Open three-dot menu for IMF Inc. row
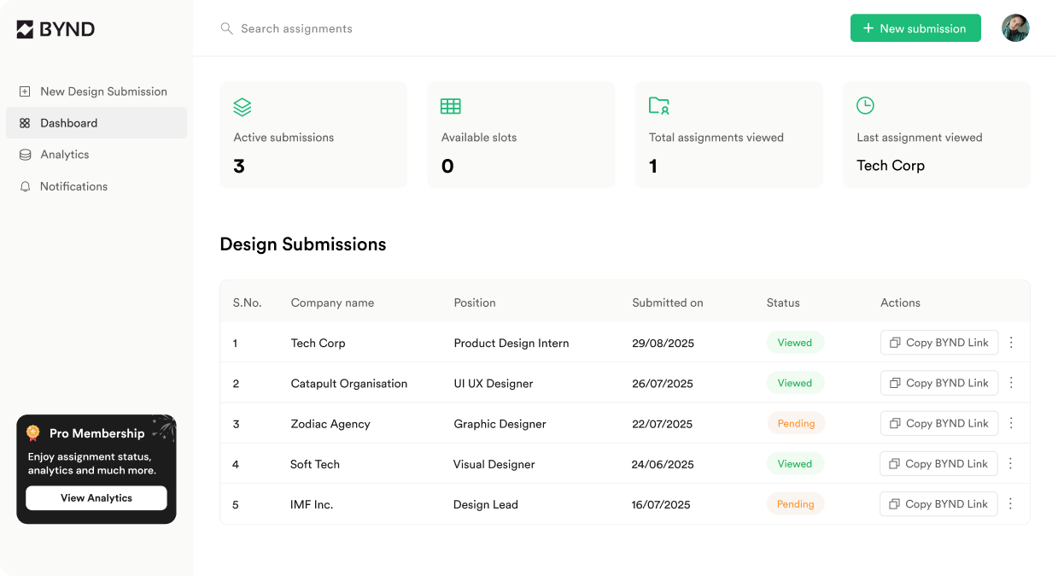 [x=1010, y=504]
